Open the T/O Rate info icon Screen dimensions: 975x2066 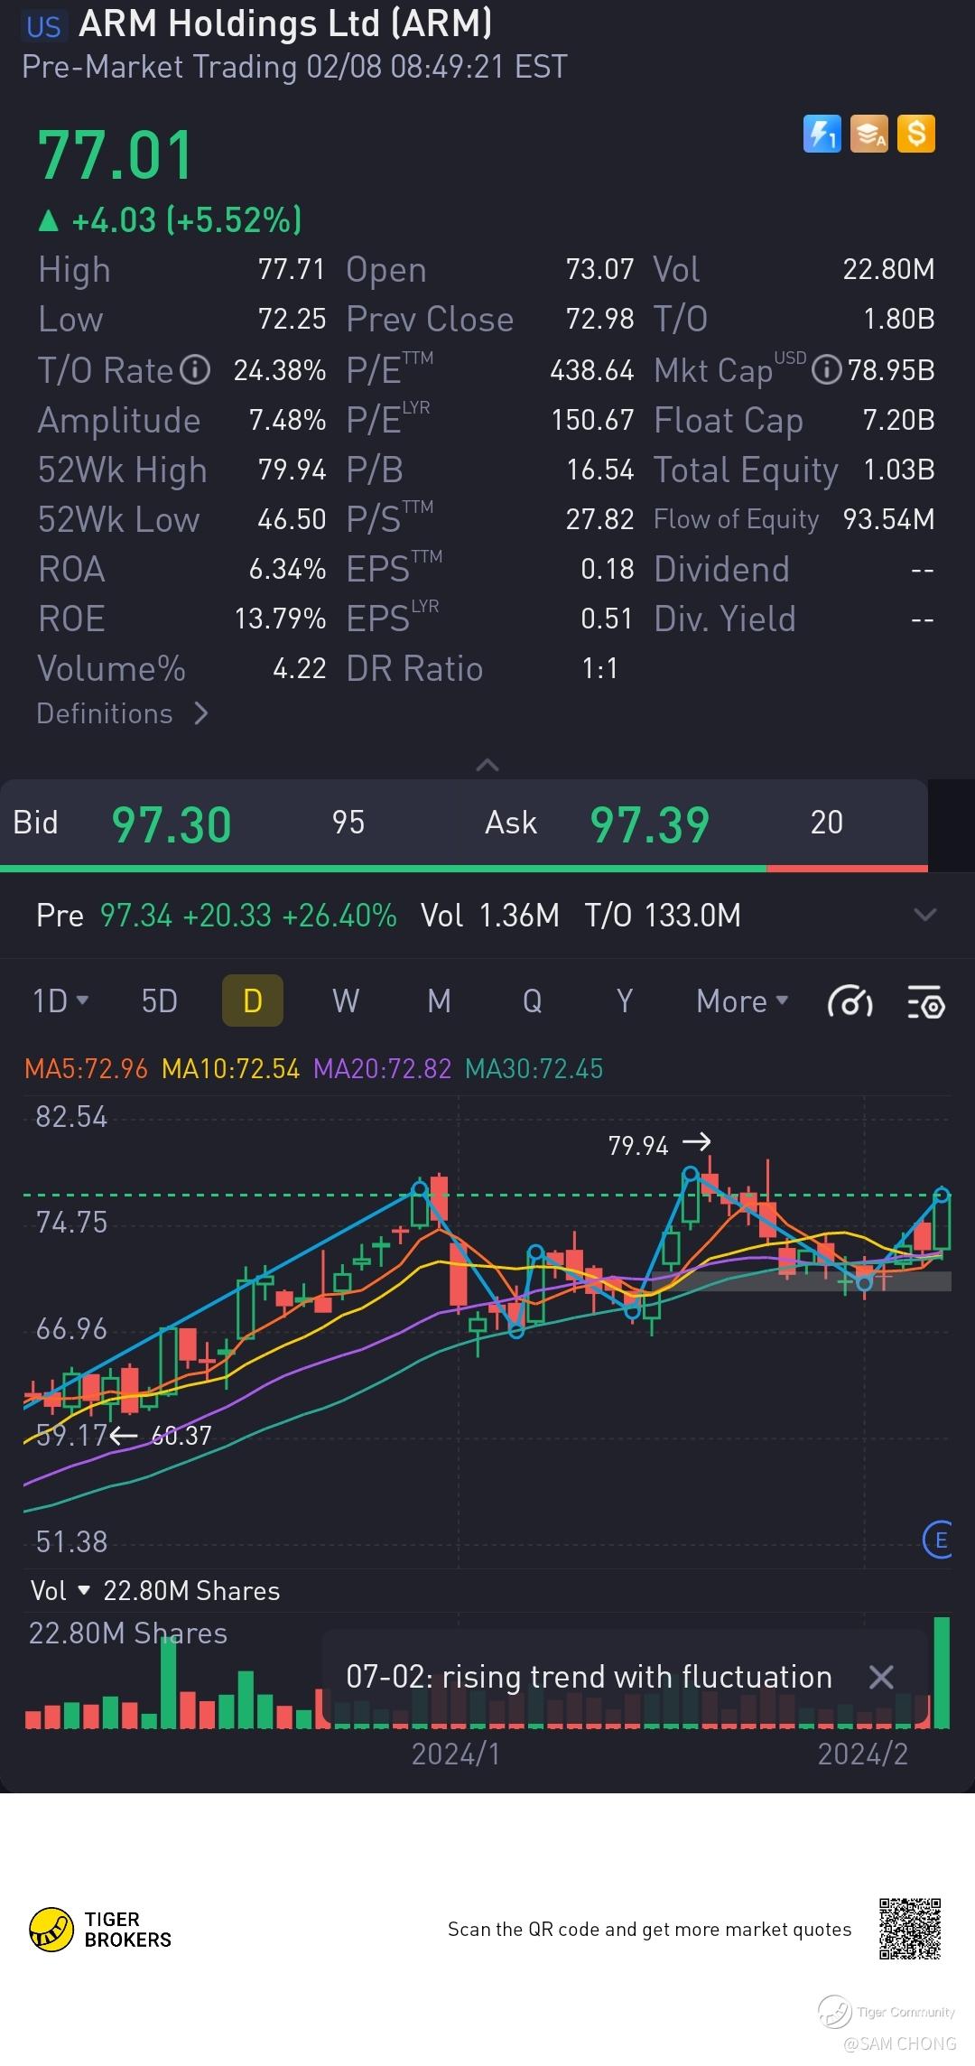tap(195, 369)
